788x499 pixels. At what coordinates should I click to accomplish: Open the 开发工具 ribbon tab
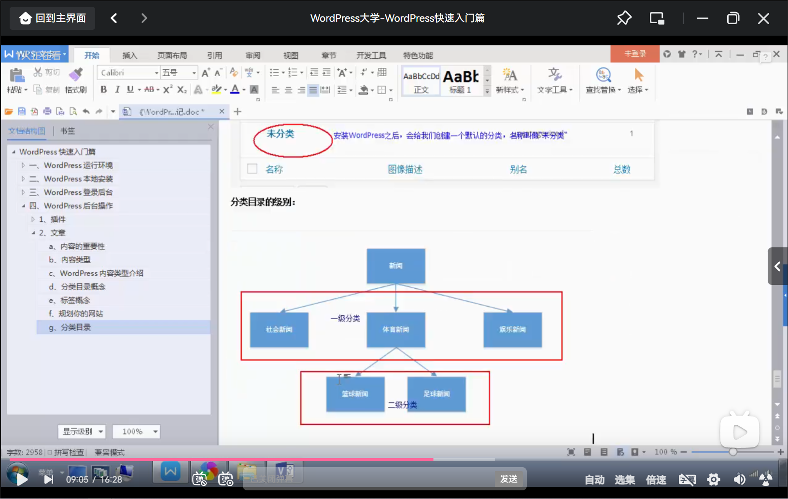[371, 55]
